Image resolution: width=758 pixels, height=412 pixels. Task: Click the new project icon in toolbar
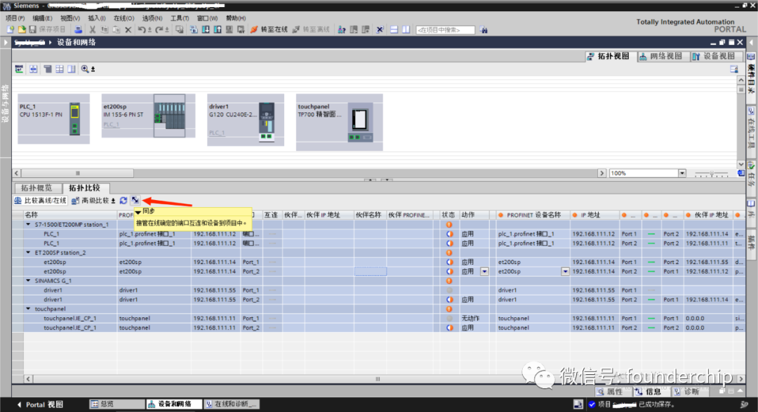point(11,29)
